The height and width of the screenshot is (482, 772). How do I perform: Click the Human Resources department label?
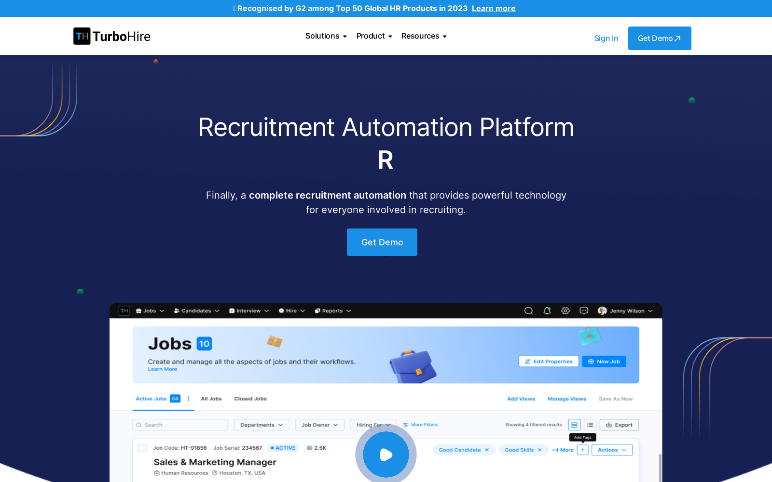pos(181,473)
